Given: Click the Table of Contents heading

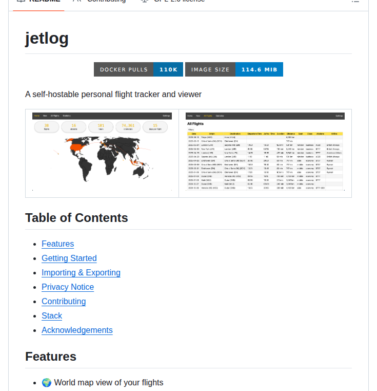Looking at the screenshot, I should click(76, 218).
